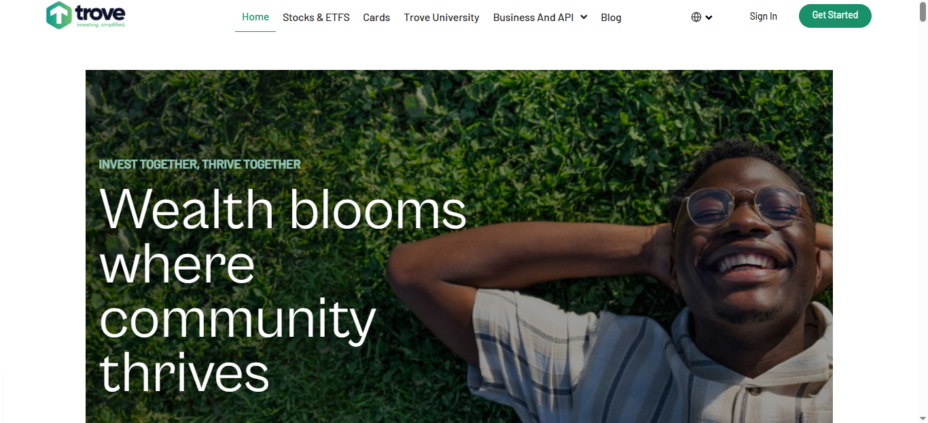This screenshot has width=928, height=423.
Task: Expand the Business And API dropdown arrow
Action: pyautogui.click(x=584, y=17)
